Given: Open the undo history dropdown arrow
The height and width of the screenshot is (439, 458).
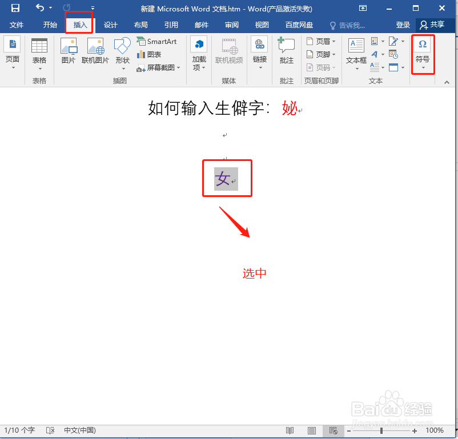Looking at the screenshot, I should (x=50, y=8).
